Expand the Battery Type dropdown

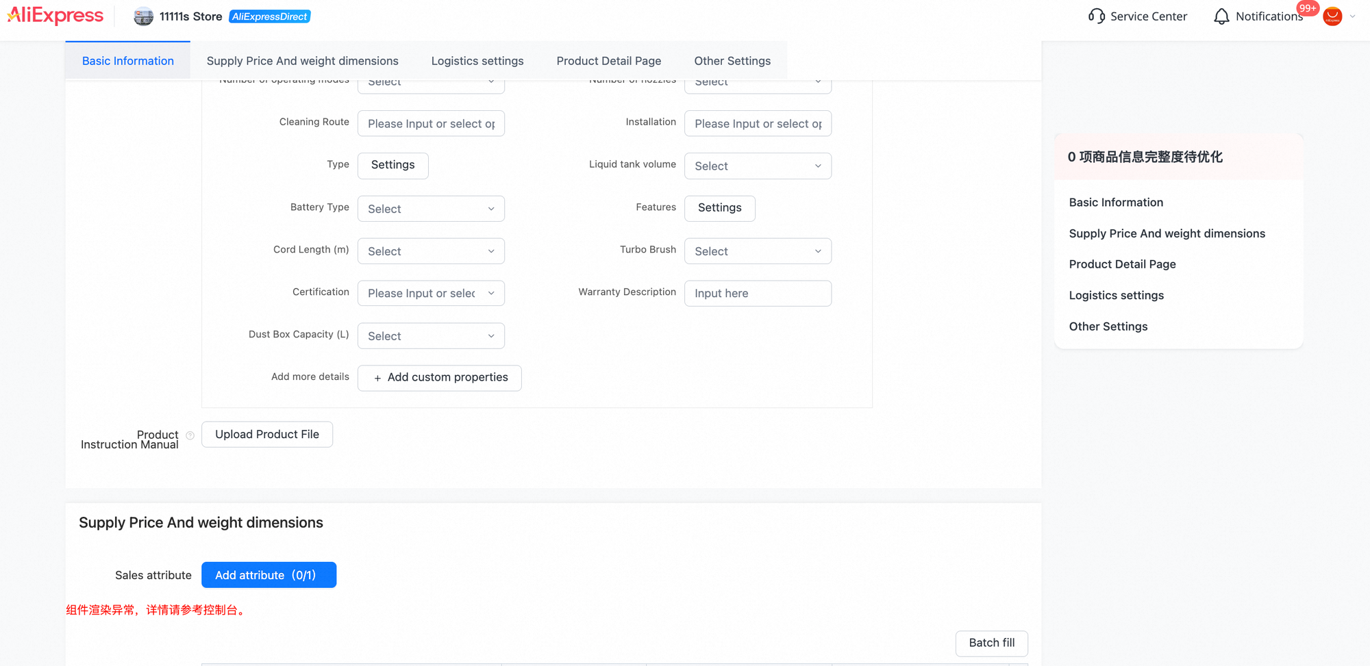point(431,209)
